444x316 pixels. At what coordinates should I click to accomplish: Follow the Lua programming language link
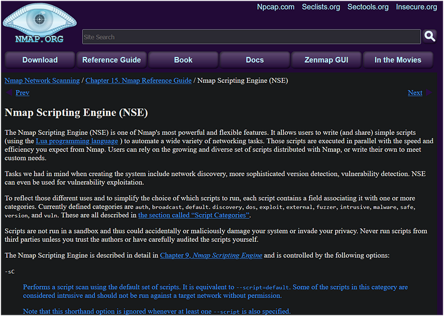(x=77, y=141)
